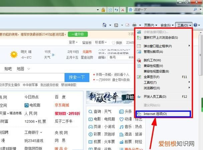Open the 瓜子二手车 link

tap(63, 121)
